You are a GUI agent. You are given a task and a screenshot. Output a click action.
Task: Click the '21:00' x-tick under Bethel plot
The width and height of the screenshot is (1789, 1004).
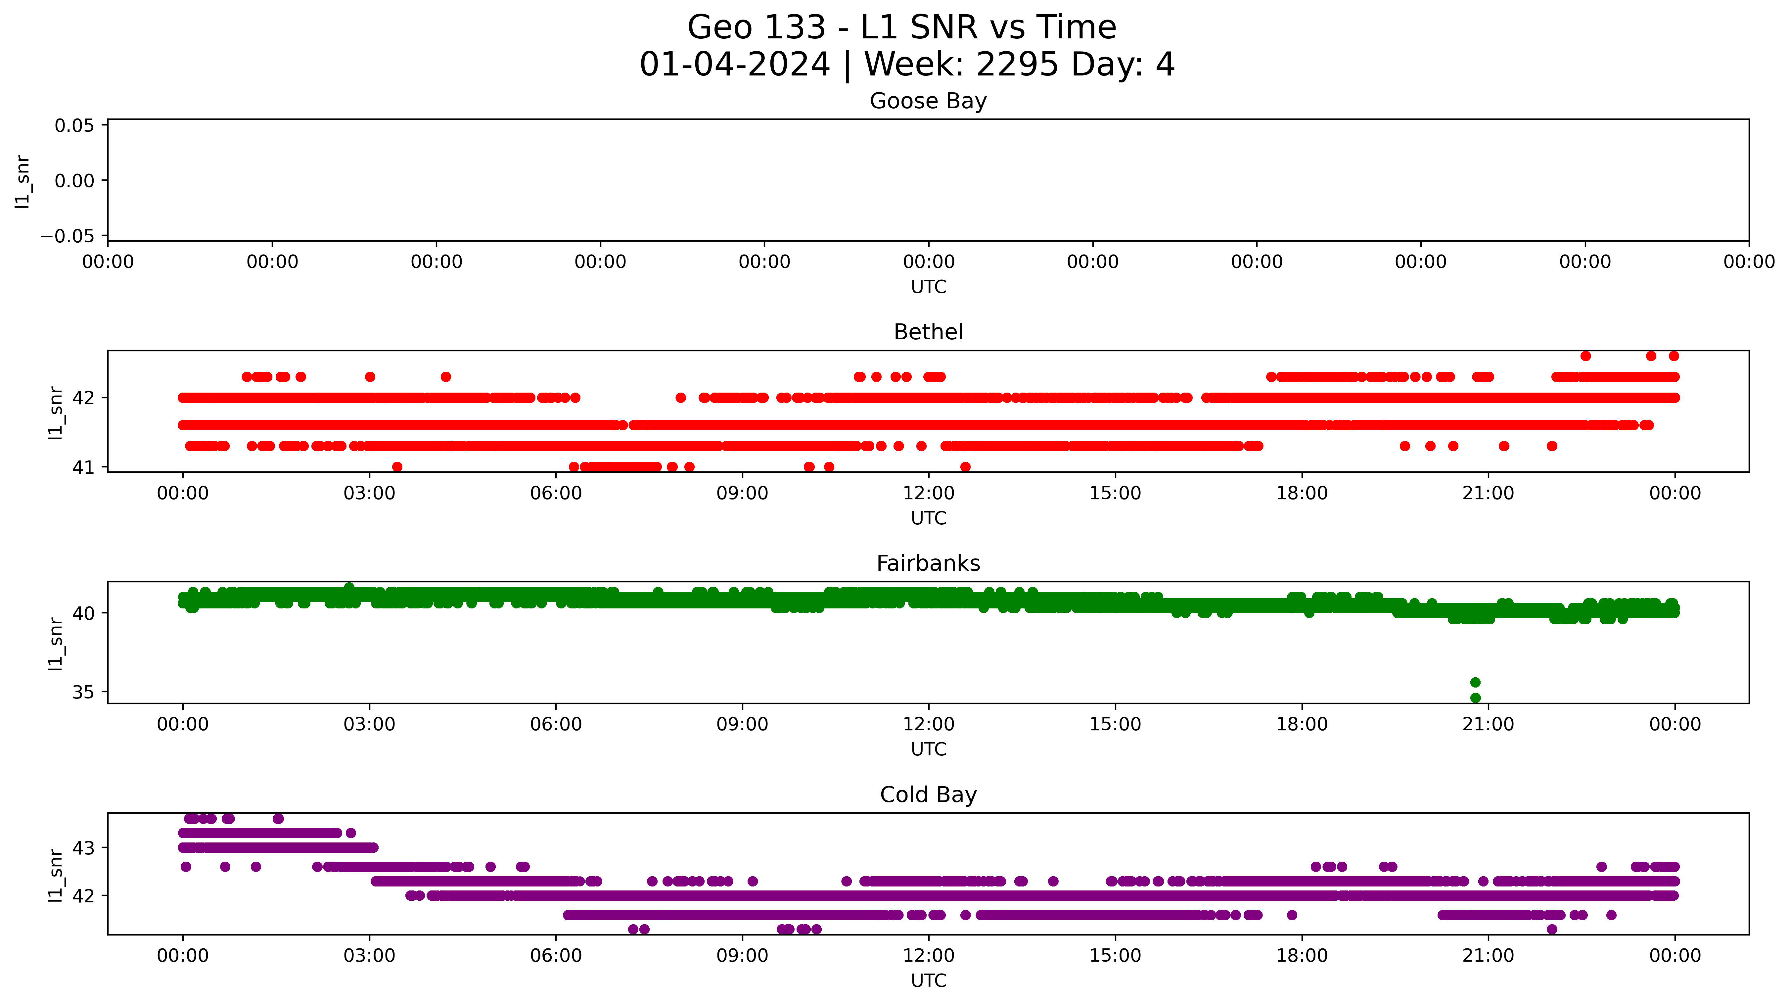pyautogui.click(x=1488, y=494)
